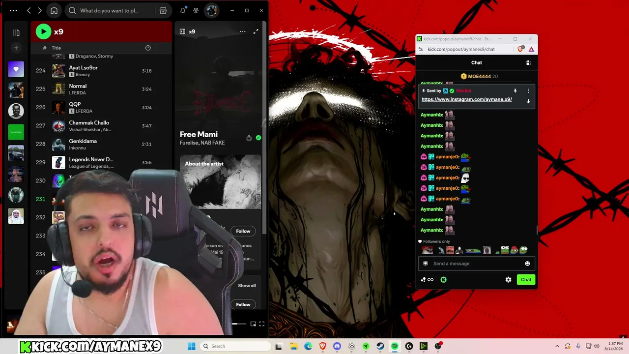
Task: Open pinned message three-dot options
Action: click(528, 91)
